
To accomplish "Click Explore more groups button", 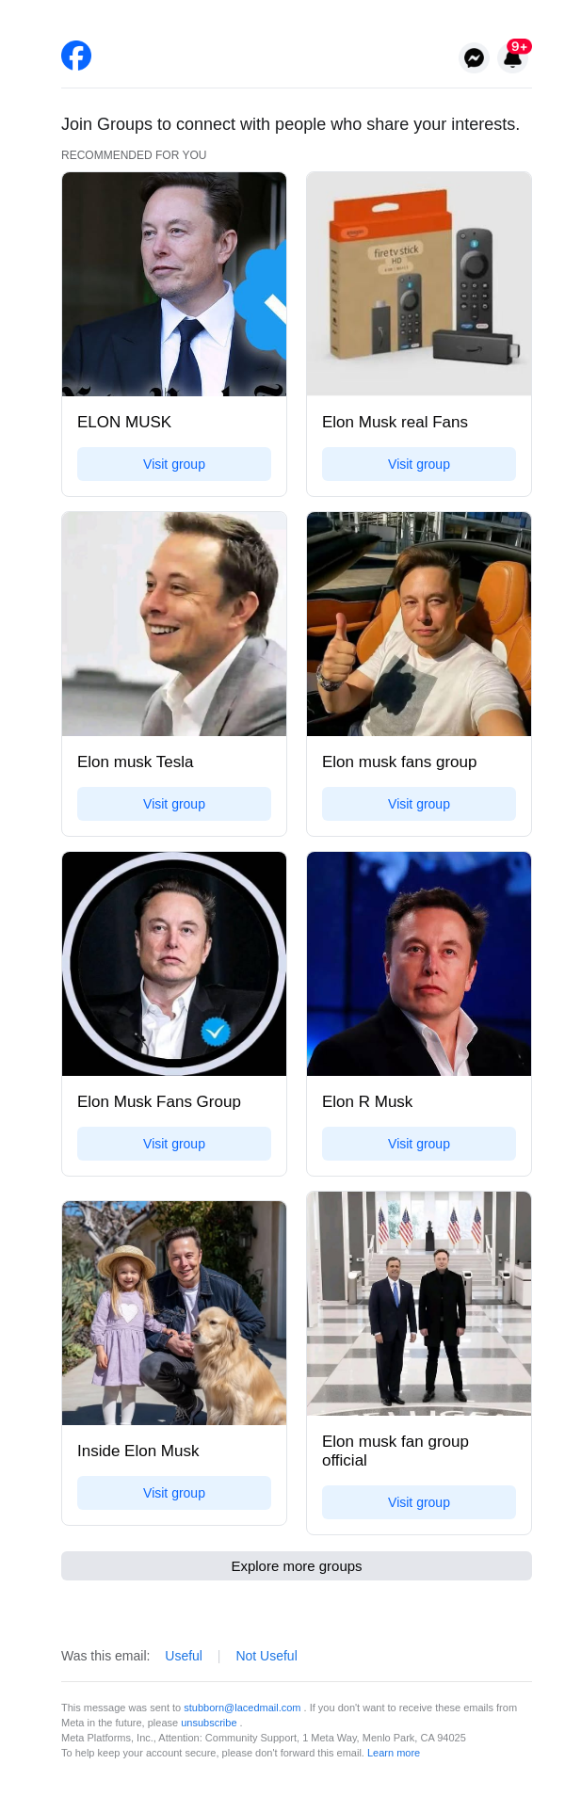I will click(297, 1565).
